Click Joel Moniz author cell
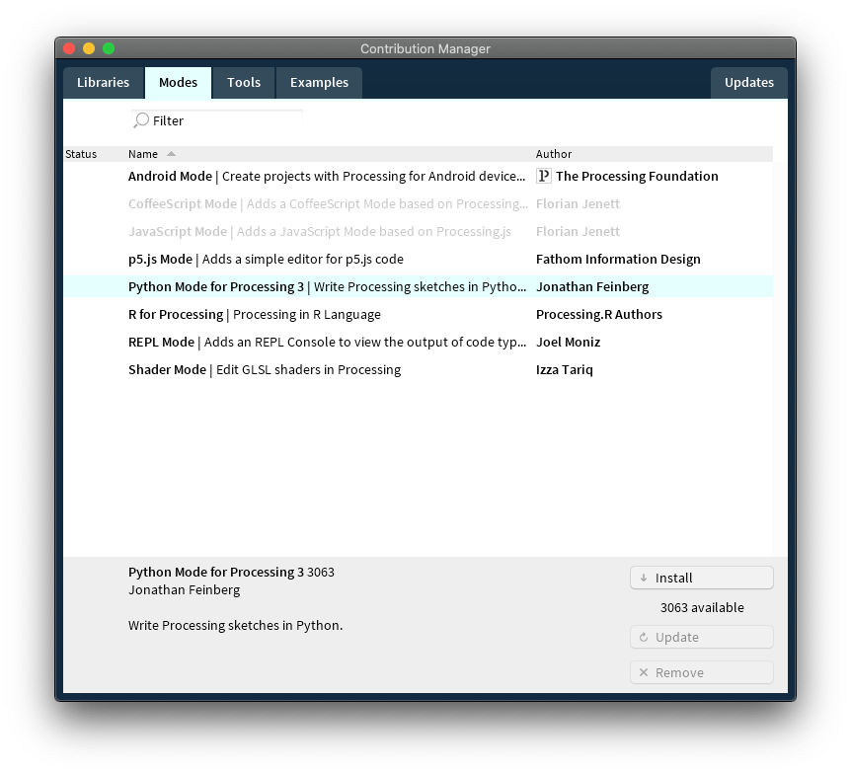The image size is (851, 774). click(x=569, y=343)
